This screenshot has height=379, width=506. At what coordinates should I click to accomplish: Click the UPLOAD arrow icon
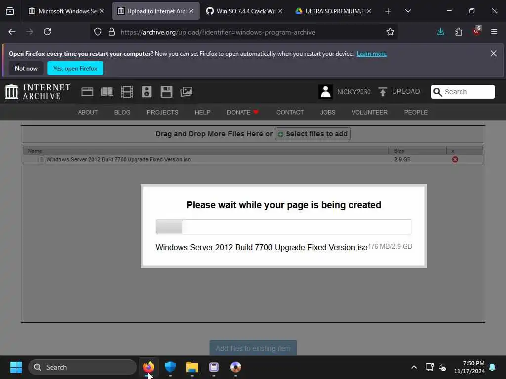383,92
